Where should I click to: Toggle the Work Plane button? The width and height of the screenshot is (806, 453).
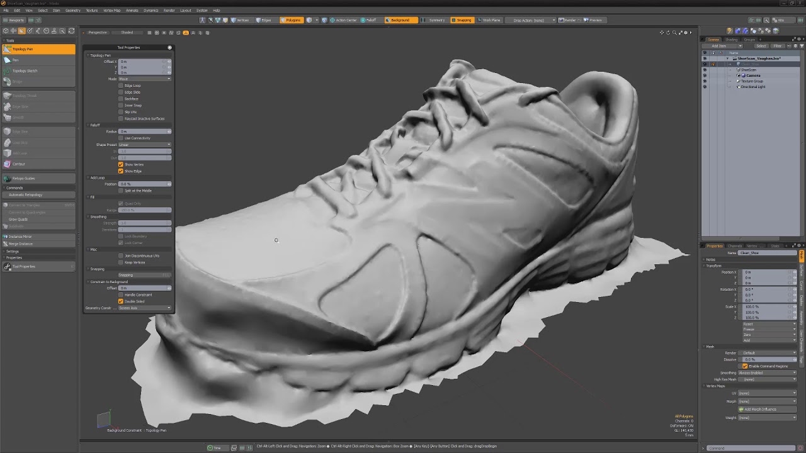click(x=489, y=20)
